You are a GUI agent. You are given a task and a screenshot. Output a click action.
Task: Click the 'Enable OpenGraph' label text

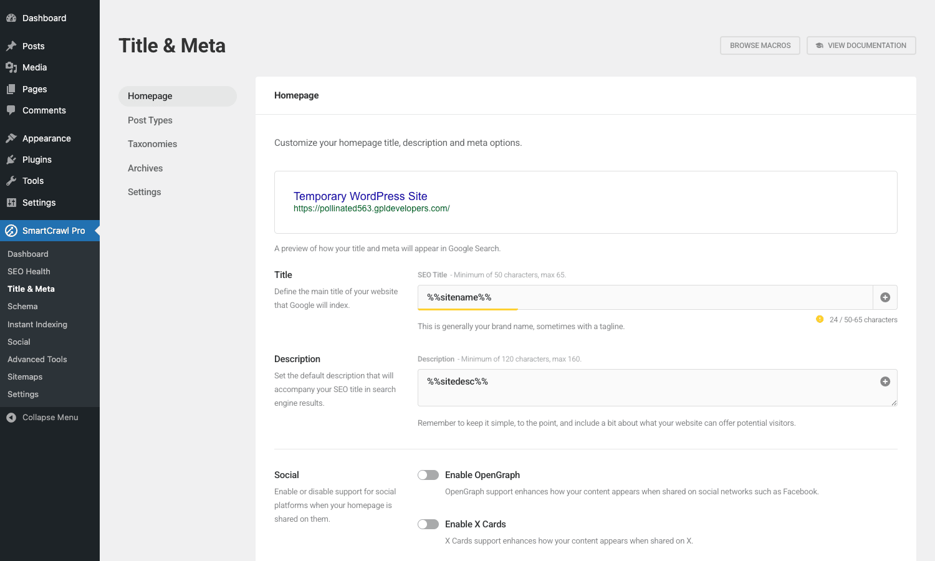[482, 475]
